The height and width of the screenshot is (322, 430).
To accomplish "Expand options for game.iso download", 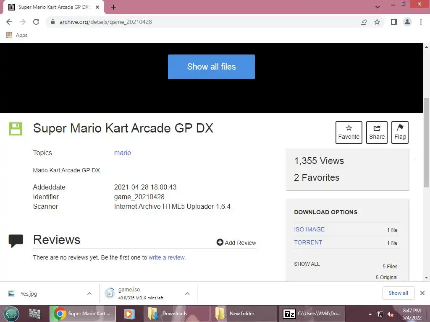I will pos(187,293).
